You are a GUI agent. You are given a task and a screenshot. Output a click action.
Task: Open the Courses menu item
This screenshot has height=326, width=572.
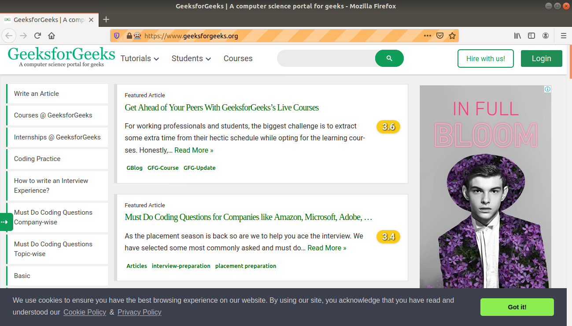click(238, 59)
